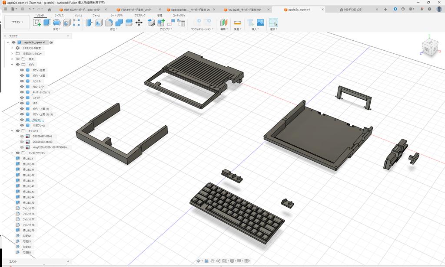Switch to the サーフェス toolbar tab
The image size is (445, 267).
click(x=59, y=15)
